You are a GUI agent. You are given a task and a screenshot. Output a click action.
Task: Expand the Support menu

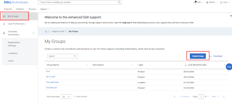tap(45, 9)
